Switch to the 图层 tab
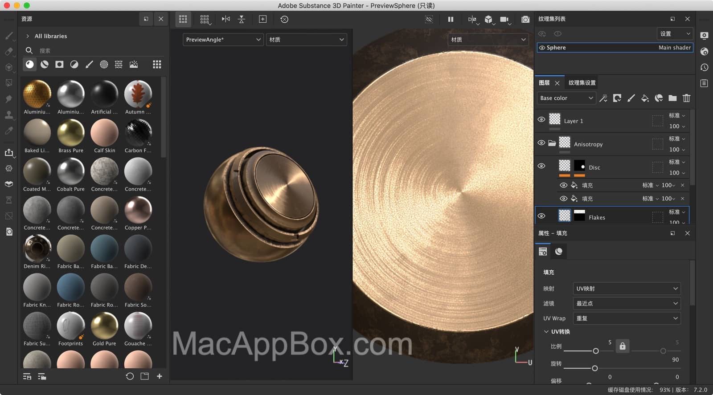 (x=544, y=83)
